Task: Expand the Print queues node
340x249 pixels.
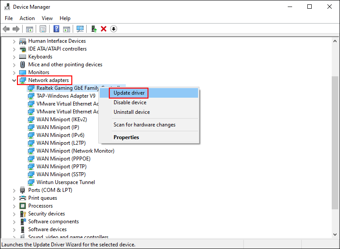Action: coord(14,198)
